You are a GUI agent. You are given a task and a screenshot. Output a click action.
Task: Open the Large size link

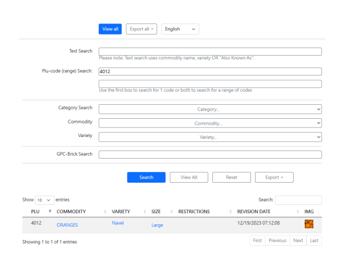157,225
